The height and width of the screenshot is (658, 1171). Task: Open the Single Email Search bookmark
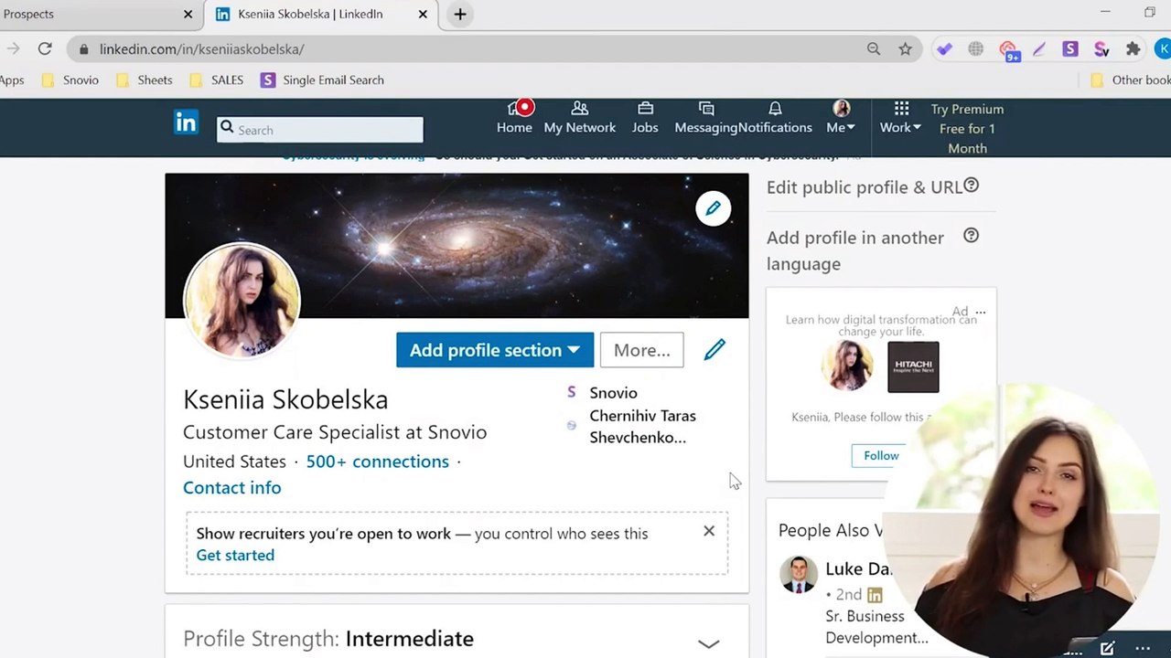coord(322,80)
